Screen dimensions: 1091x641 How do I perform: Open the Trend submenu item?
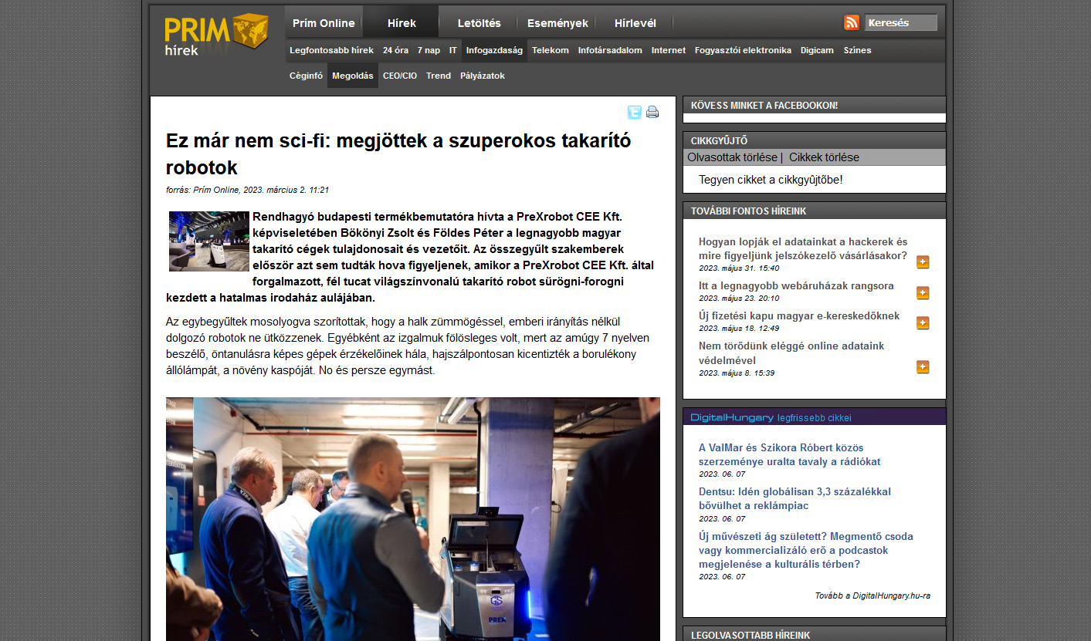(439, 76)
